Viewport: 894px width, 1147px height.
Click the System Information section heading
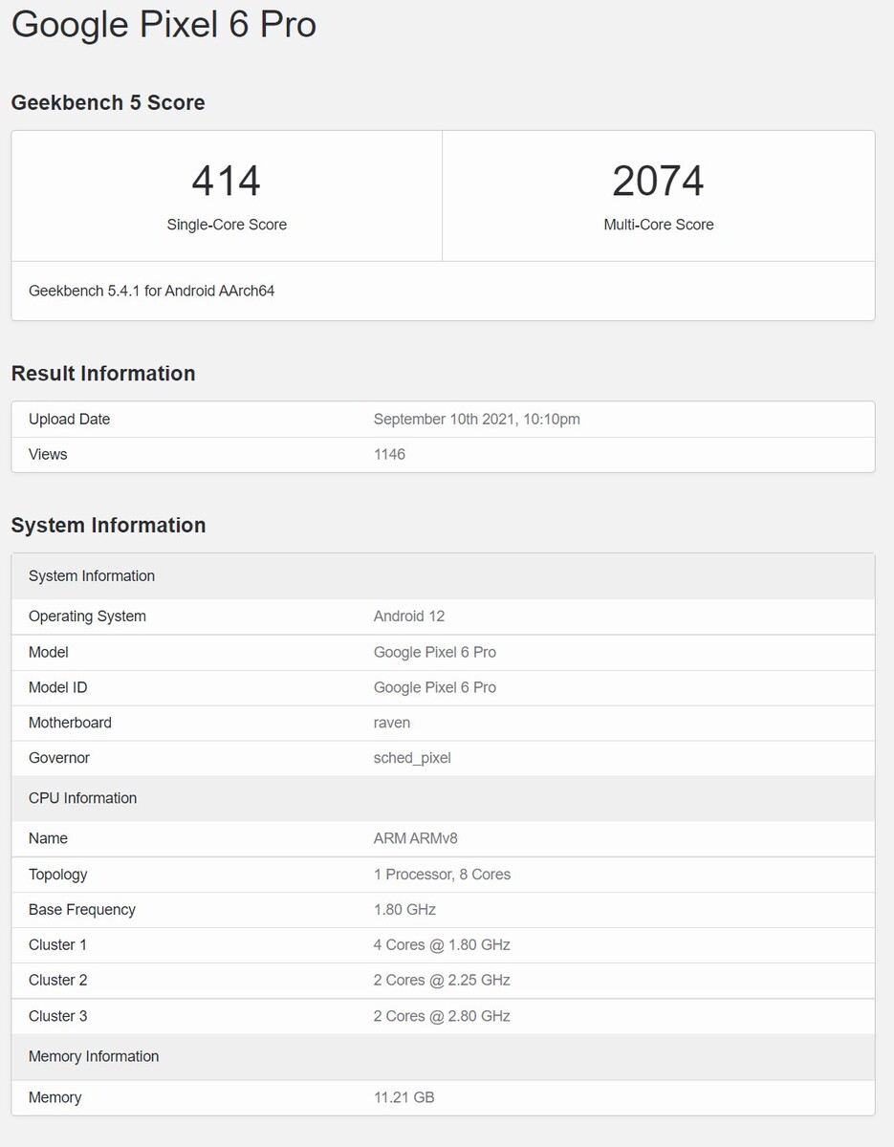coord(108,525)
